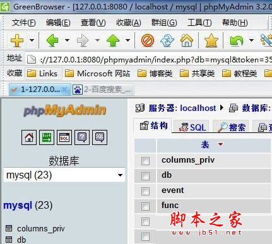Screen dimensions: 272x244
Task: Open the 帮助(H) menu
Action: click(x=235, y=23)
